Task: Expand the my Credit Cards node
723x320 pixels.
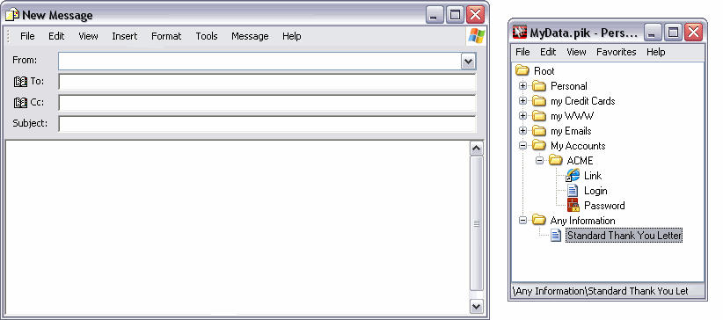Action: (522, 100)
